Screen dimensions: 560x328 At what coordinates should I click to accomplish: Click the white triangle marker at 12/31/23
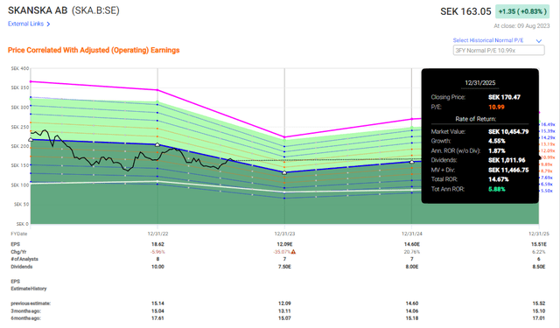[284, 172]
